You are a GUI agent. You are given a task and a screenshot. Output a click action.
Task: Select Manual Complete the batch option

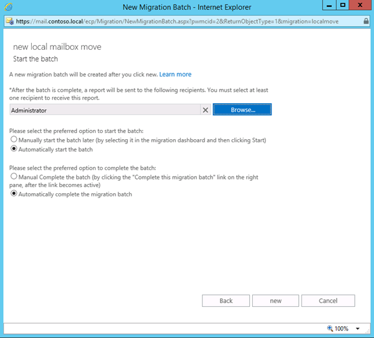[14, 176]
